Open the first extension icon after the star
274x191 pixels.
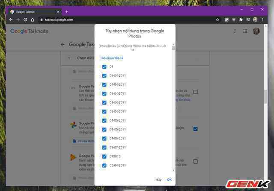(x=226, y=20)
